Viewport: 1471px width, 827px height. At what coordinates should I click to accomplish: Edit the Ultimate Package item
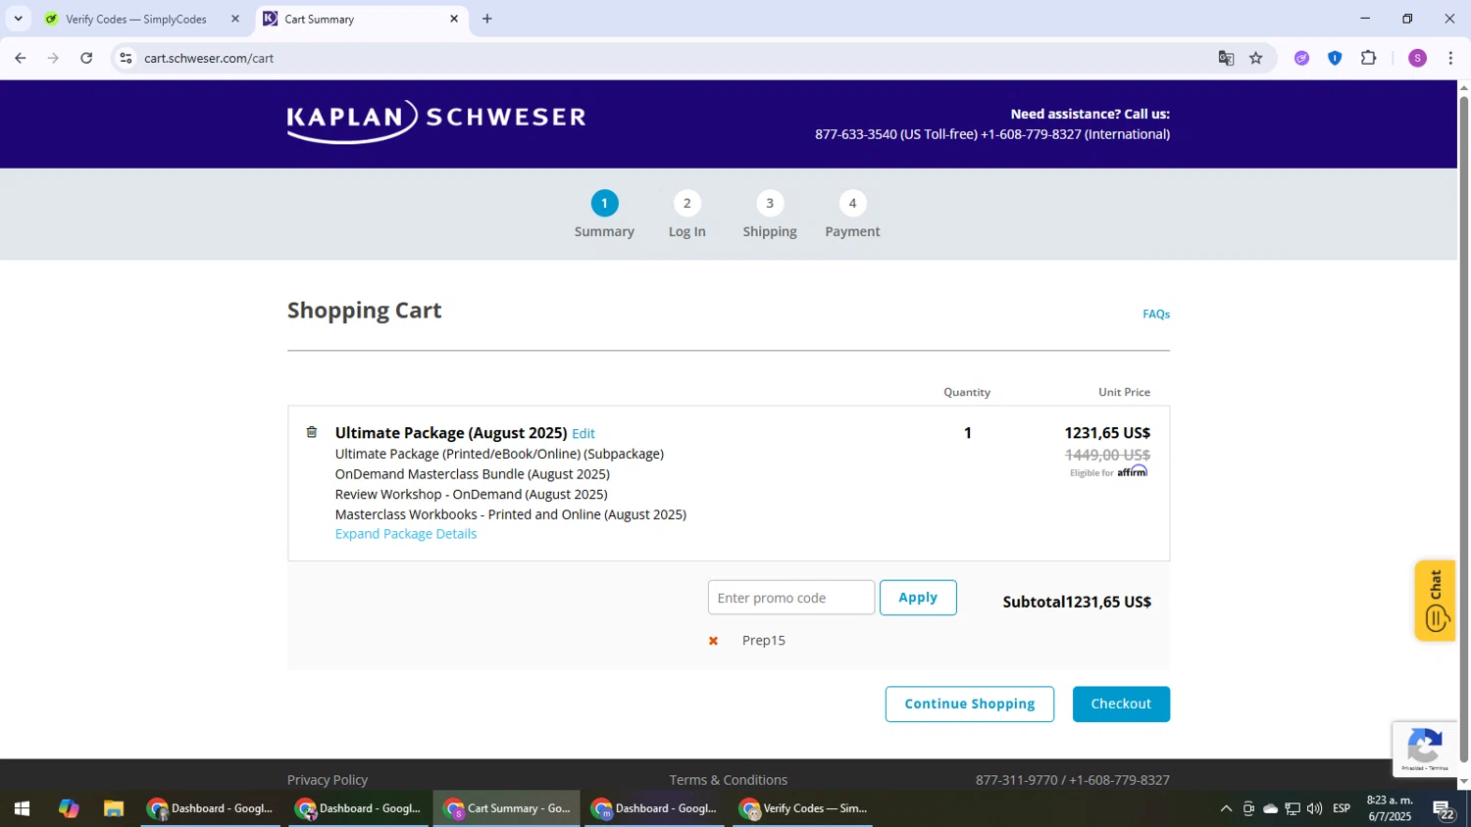coord(583,433)
